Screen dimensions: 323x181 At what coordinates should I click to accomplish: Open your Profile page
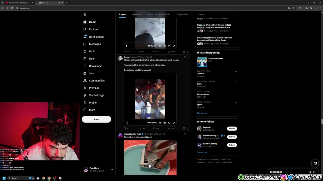[x=90, y=103]
